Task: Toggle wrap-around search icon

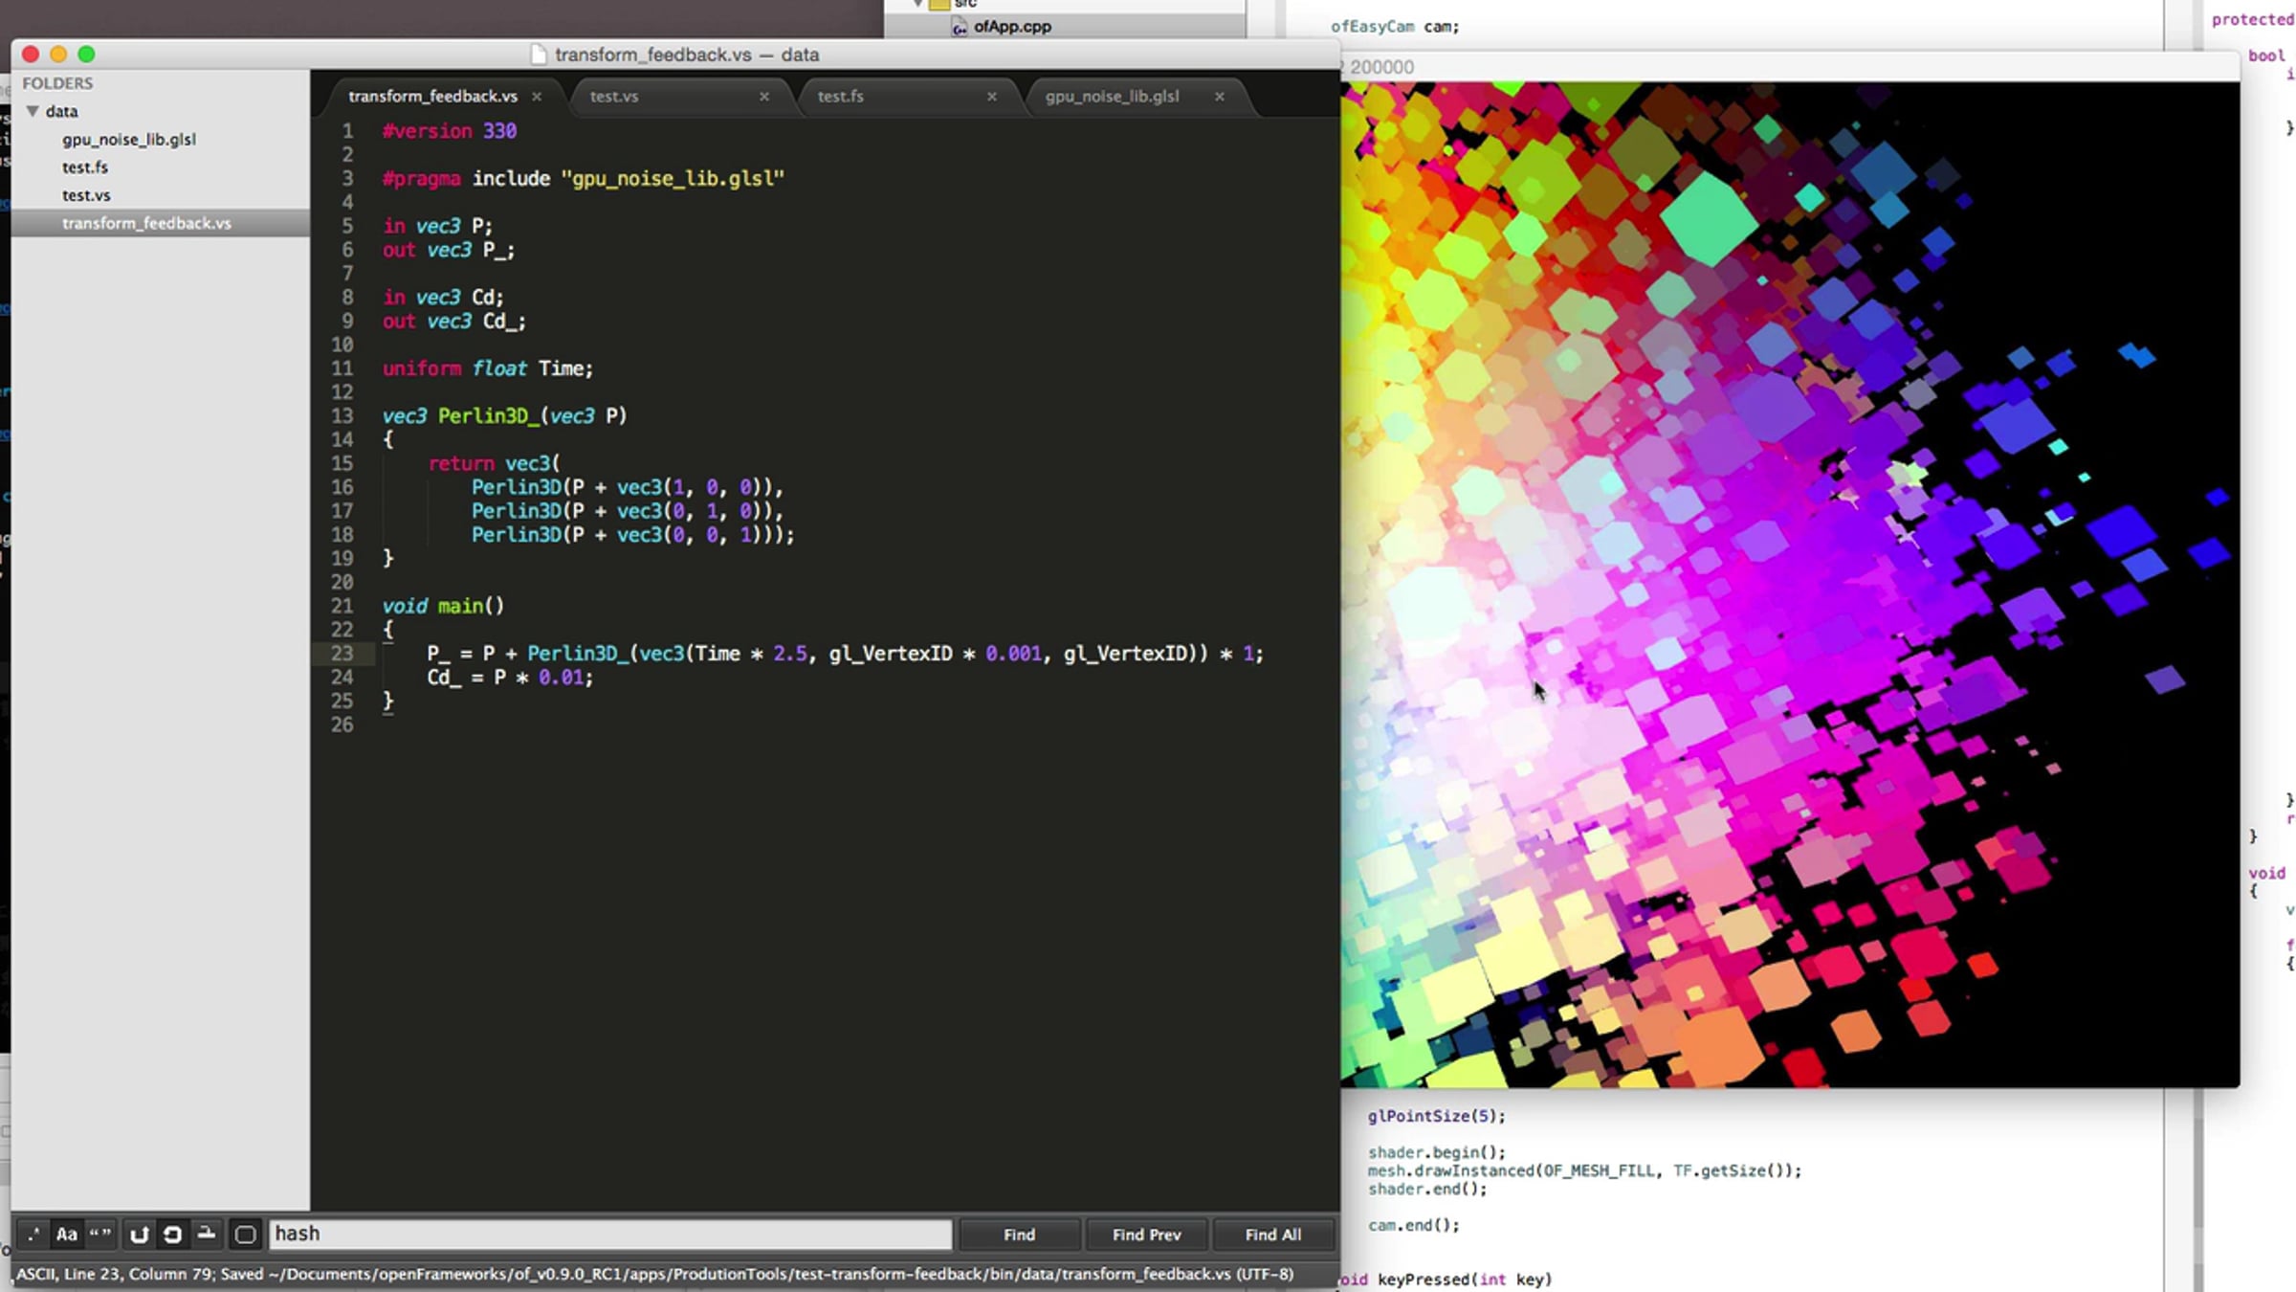Action: 172,1235
